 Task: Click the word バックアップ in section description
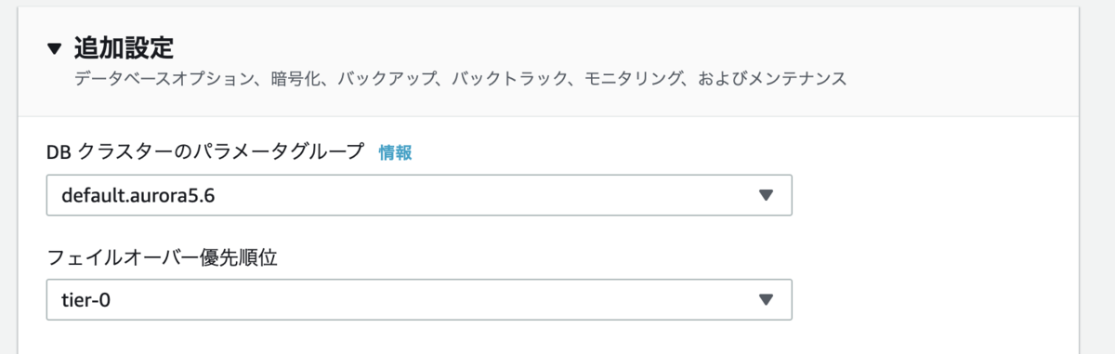pos(385,79)
